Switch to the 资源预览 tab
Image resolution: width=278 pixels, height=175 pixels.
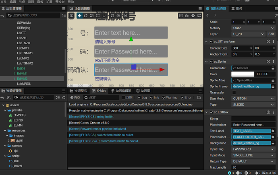point(78,91)
